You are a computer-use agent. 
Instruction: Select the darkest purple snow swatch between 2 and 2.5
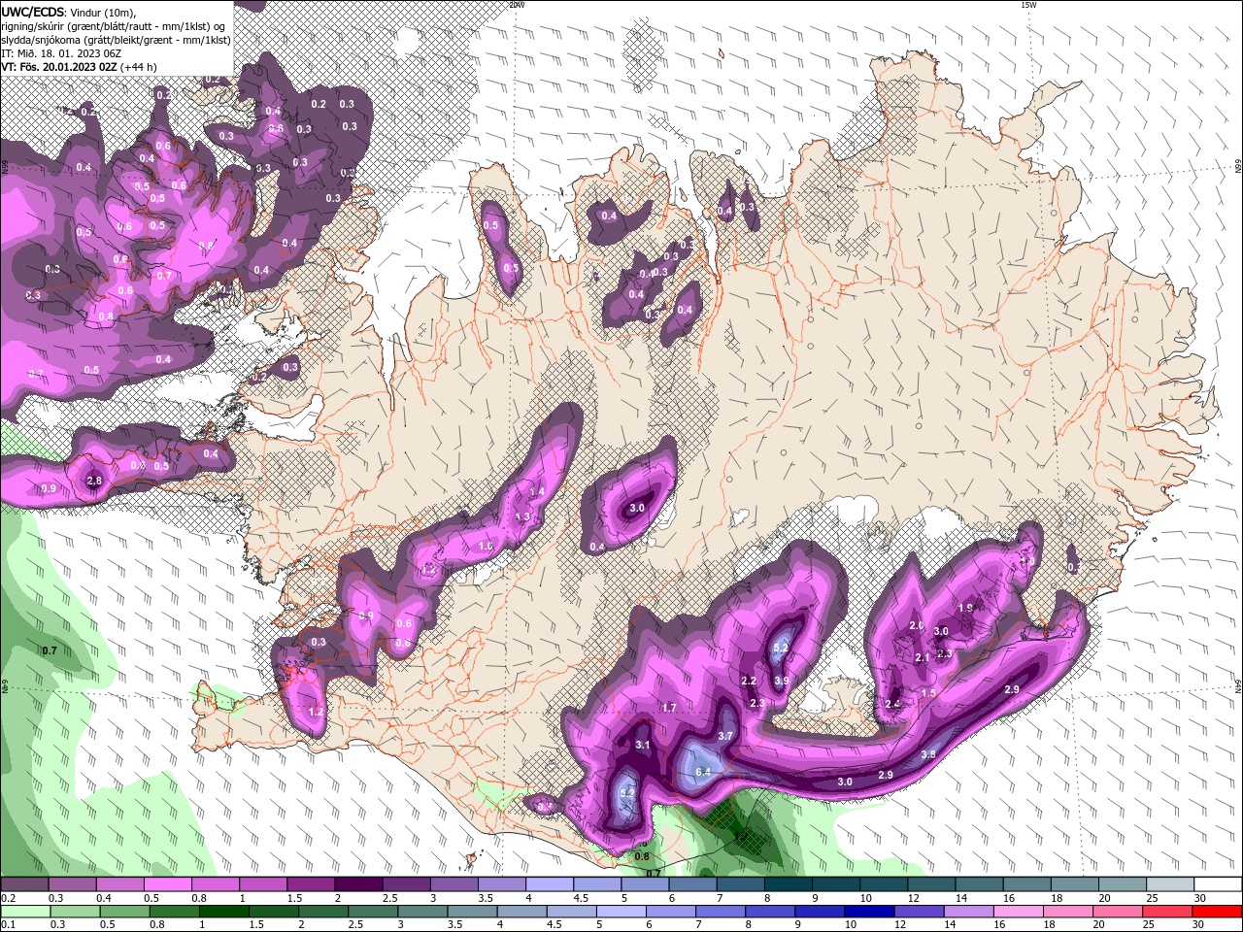[x=357, y=884]
